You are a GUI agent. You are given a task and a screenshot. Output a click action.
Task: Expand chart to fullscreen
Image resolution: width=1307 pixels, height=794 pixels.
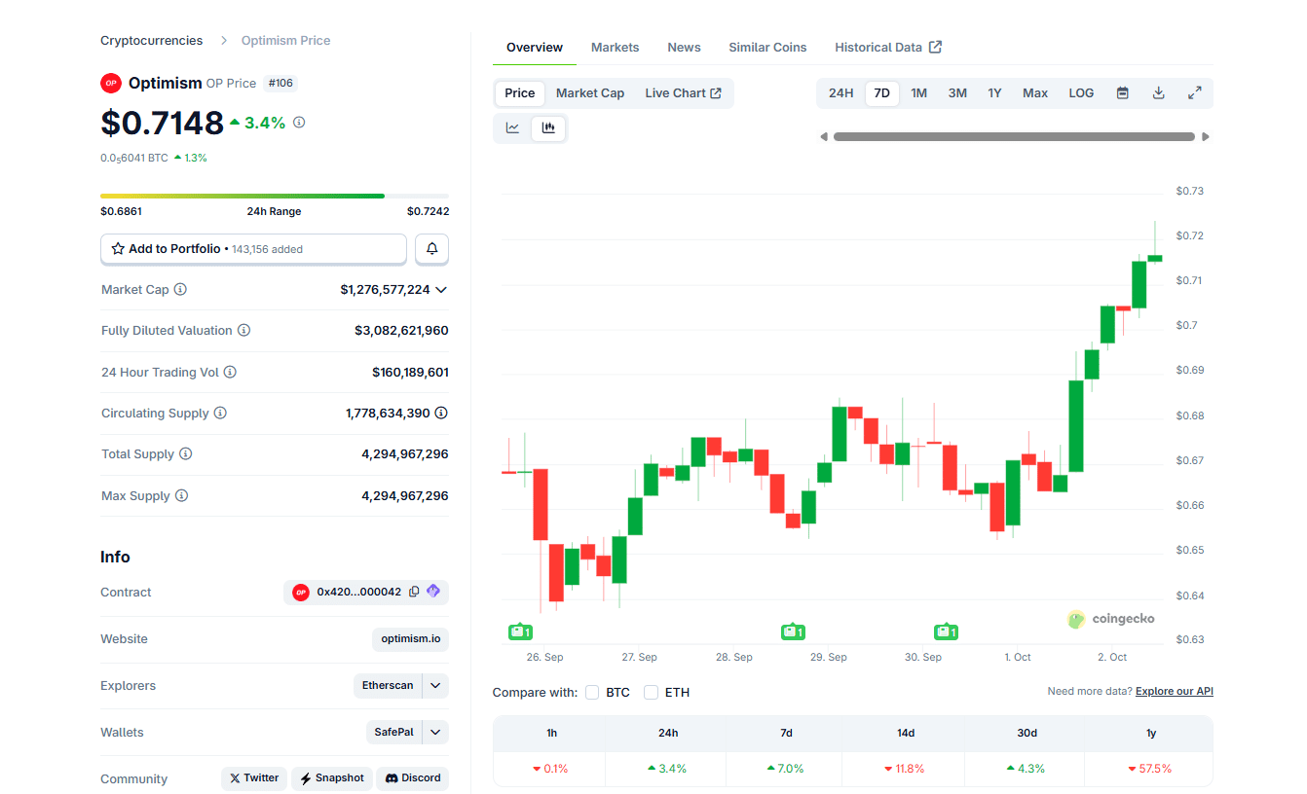coord(1194,93)
